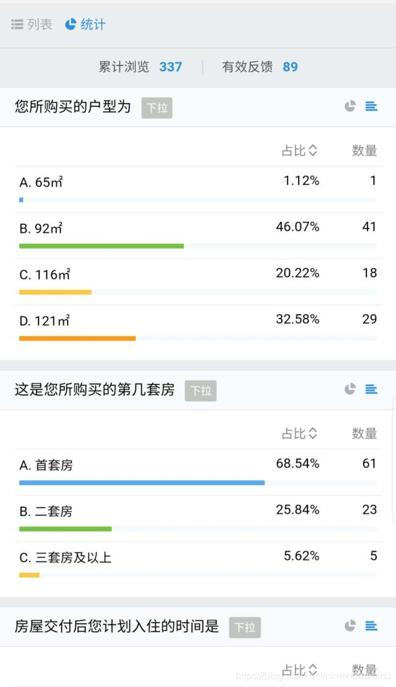The width and height of the screenshot is (396, 687).
Task: Toggle sorting by 占比 in second question table
Action: pyautogui.click(x=299, y=433)
